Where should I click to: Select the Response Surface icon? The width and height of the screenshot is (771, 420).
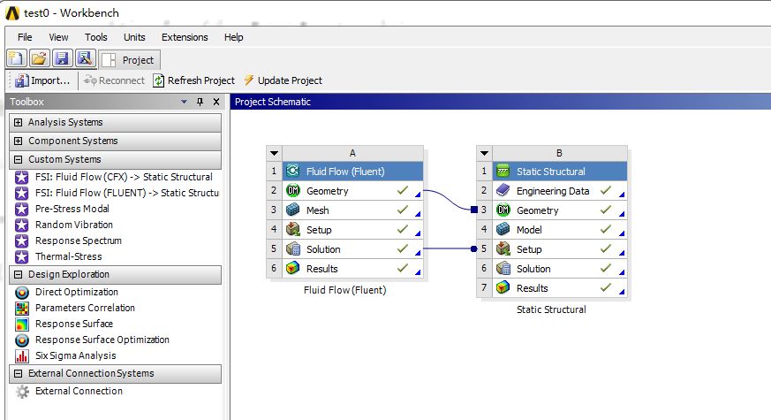coord(21,324)
